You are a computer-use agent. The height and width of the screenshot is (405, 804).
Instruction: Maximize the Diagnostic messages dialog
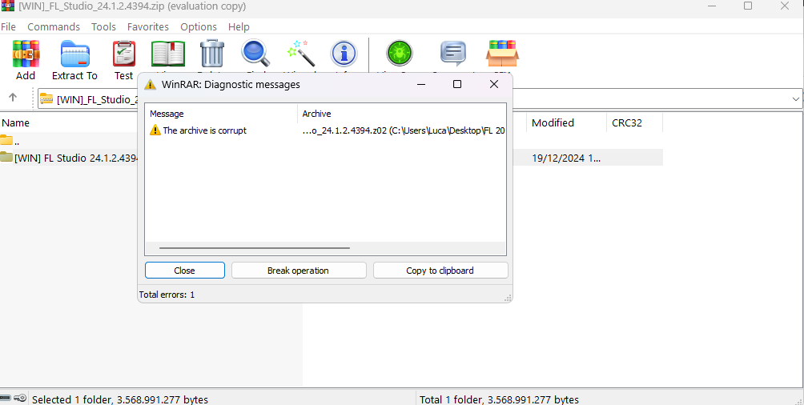pos(457,84)
